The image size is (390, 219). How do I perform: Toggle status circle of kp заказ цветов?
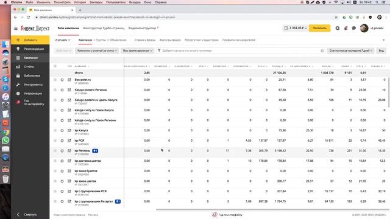click(x=62, y=181)
